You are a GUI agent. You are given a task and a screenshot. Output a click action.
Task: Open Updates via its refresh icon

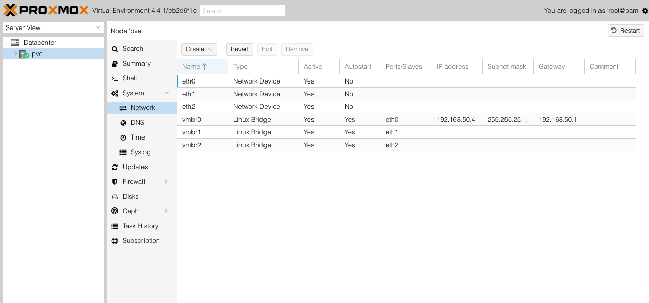point(115,167)
